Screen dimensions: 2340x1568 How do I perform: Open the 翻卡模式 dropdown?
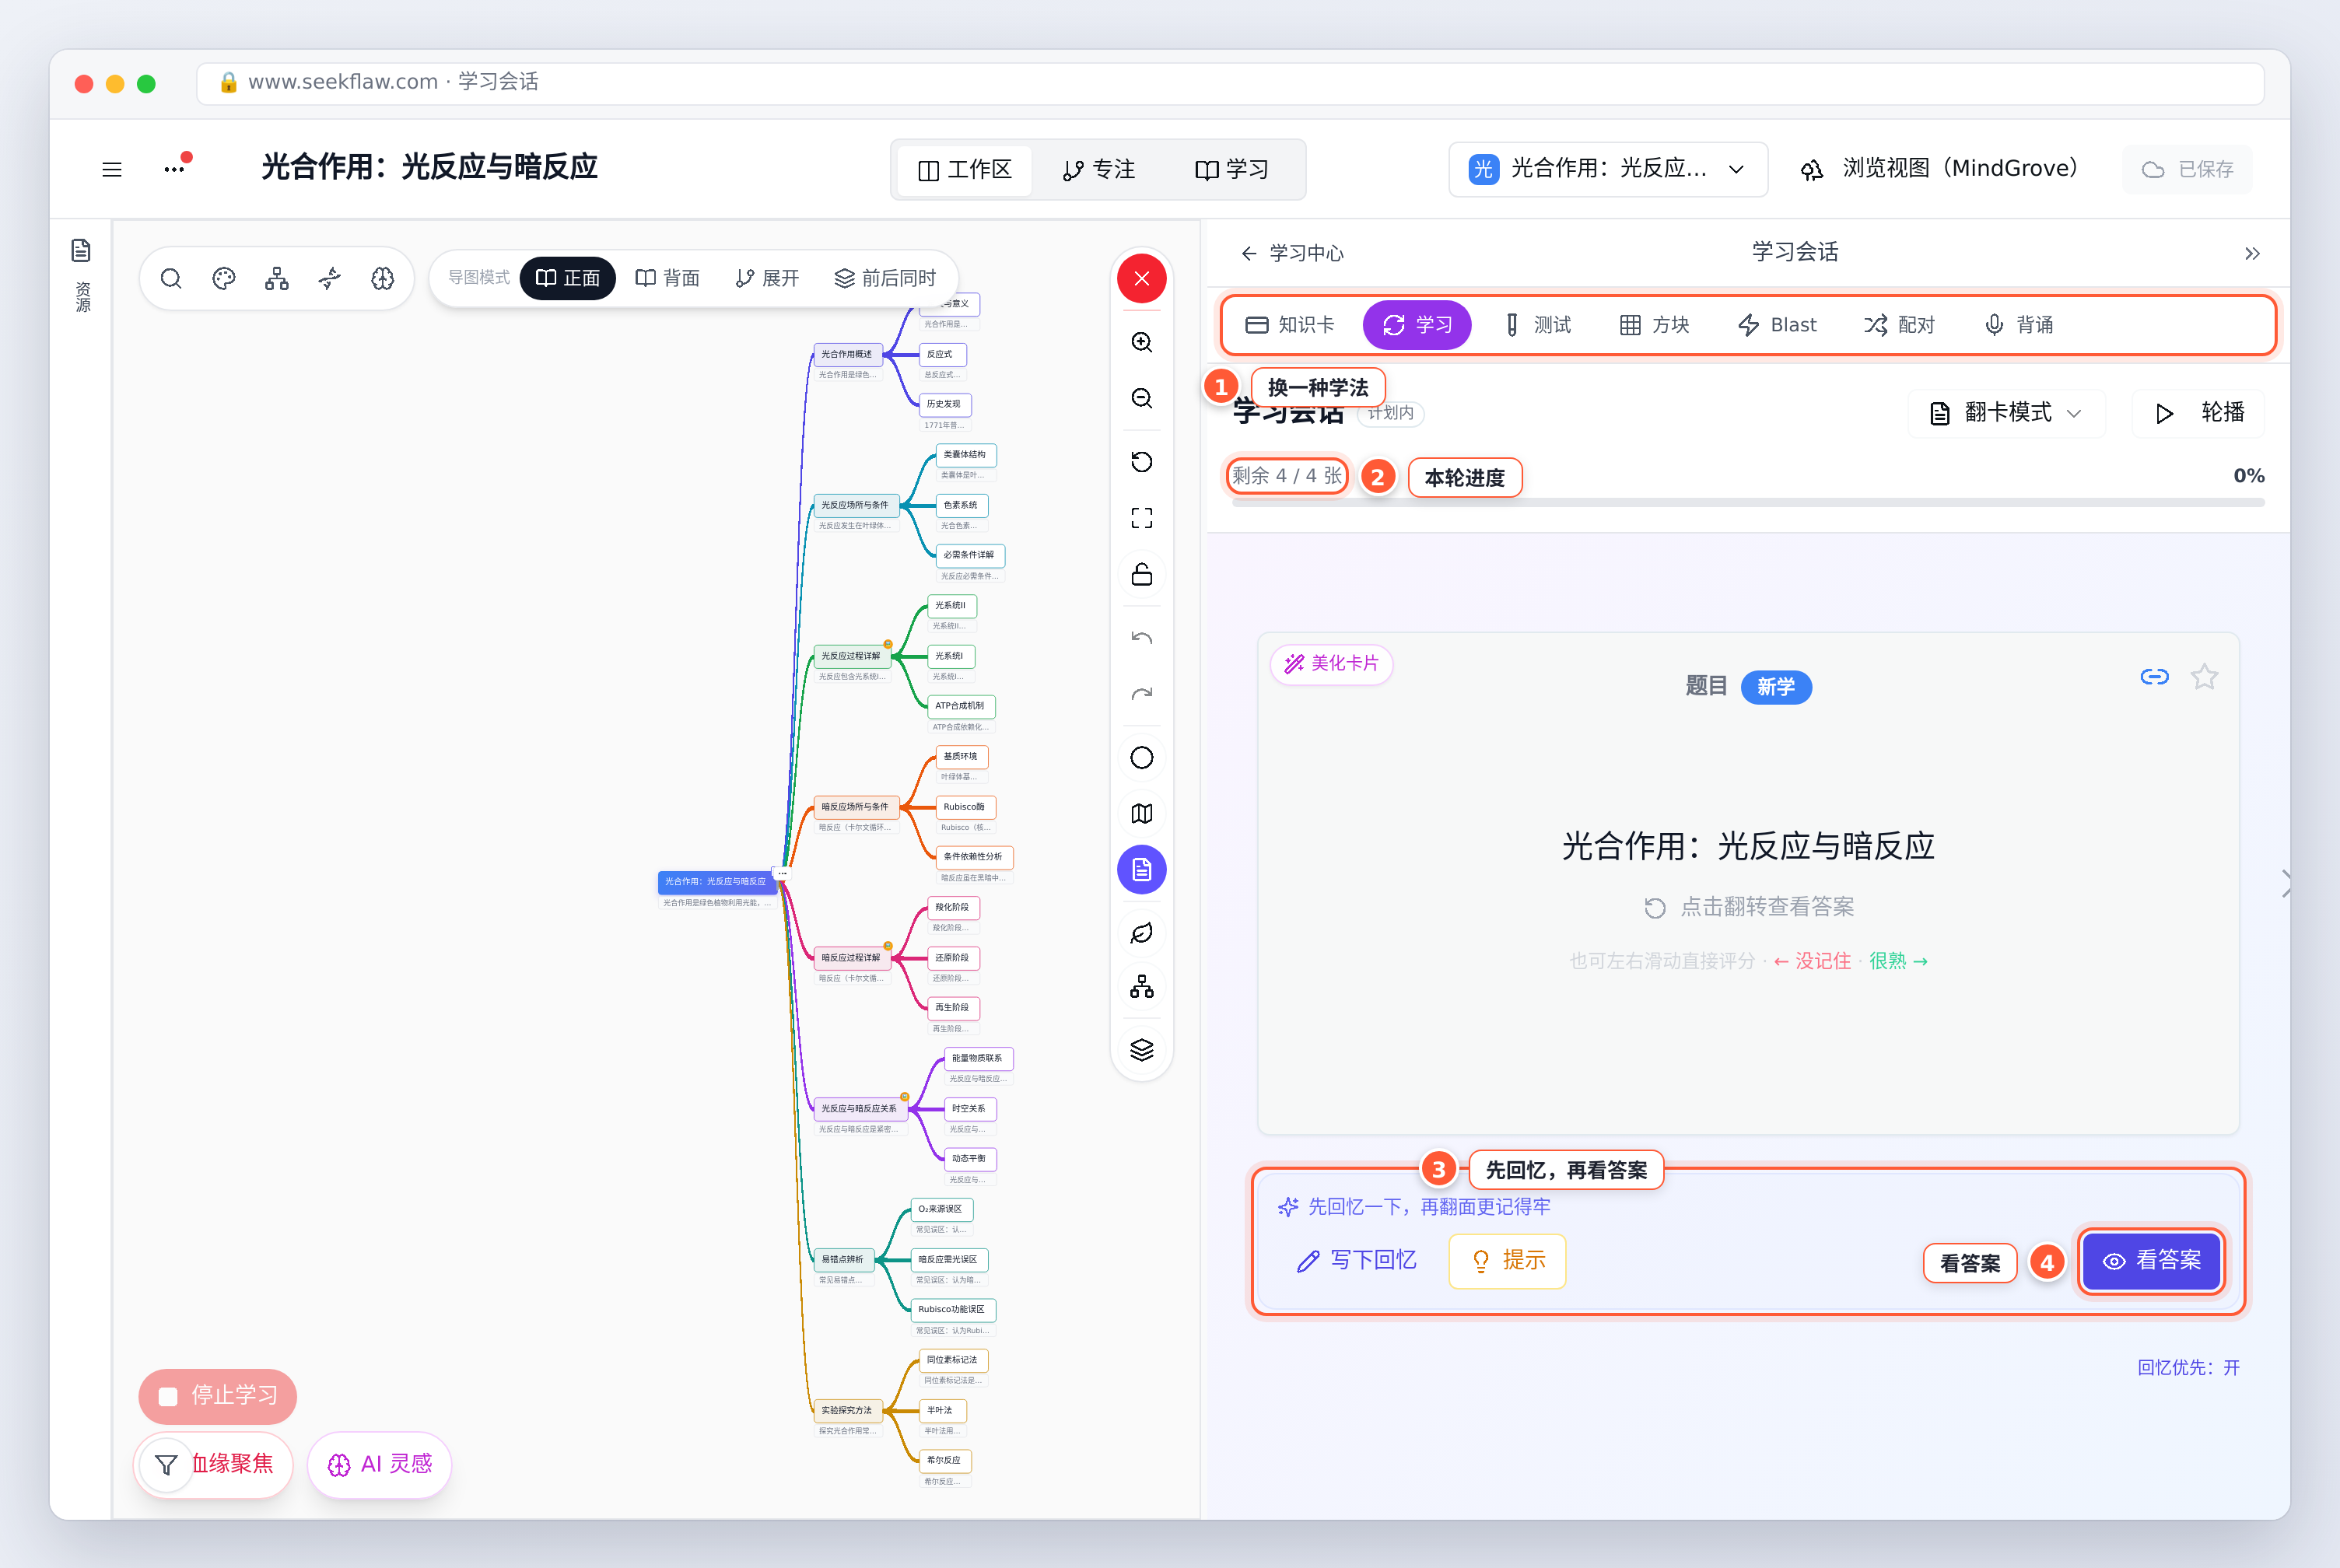point(2006,413)
